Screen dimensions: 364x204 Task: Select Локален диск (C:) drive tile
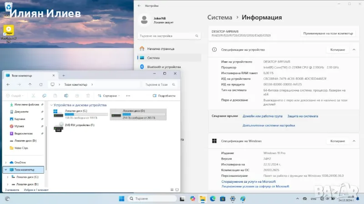[x=81, y=114]
